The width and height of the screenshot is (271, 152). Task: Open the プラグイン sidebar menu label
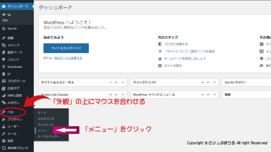tap(15, 119)
